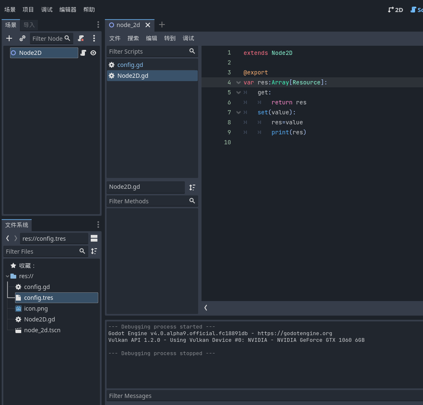Open the 帮助 menu
This screenshot has width=423, height=405.
click(x=89, y=10)
